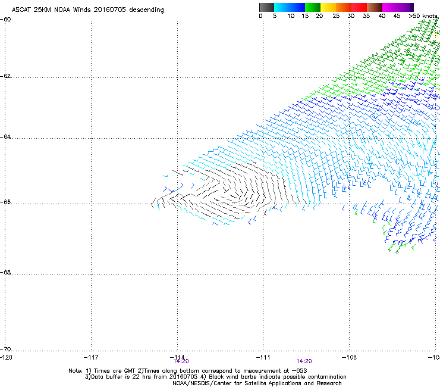Click the green 15-20 knots color segment
The width and height of the screenshot is (440, 387).
coord(313,7)
